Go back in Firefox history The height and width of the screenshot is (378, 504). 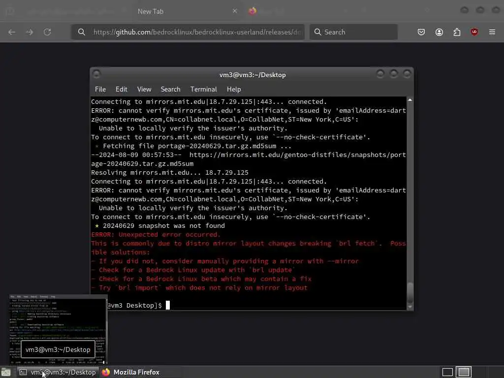(x=12, y=32)
